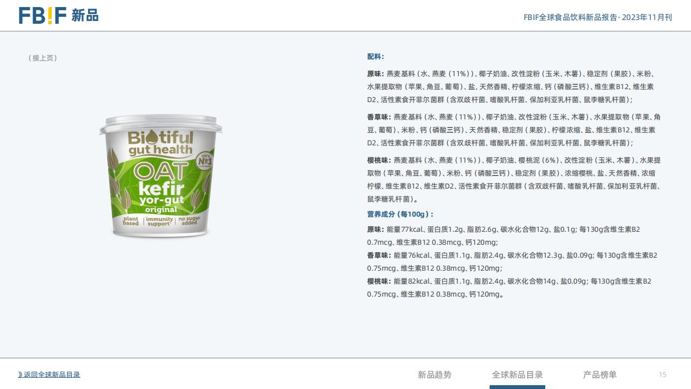Open the 新品趋势 tab

[435, 374]
